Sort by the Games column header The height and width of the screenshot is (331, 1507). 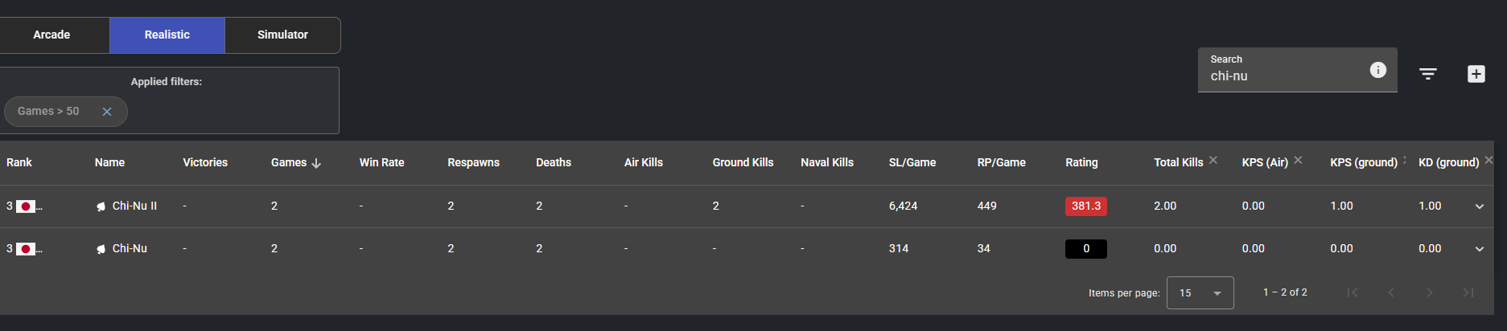click(289, 162)
